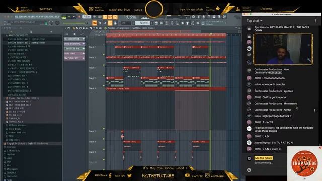The height and width of the screenshot is (181, 322).
Task: Select the playlist Mute tool
Action: (x=84, y=28)
